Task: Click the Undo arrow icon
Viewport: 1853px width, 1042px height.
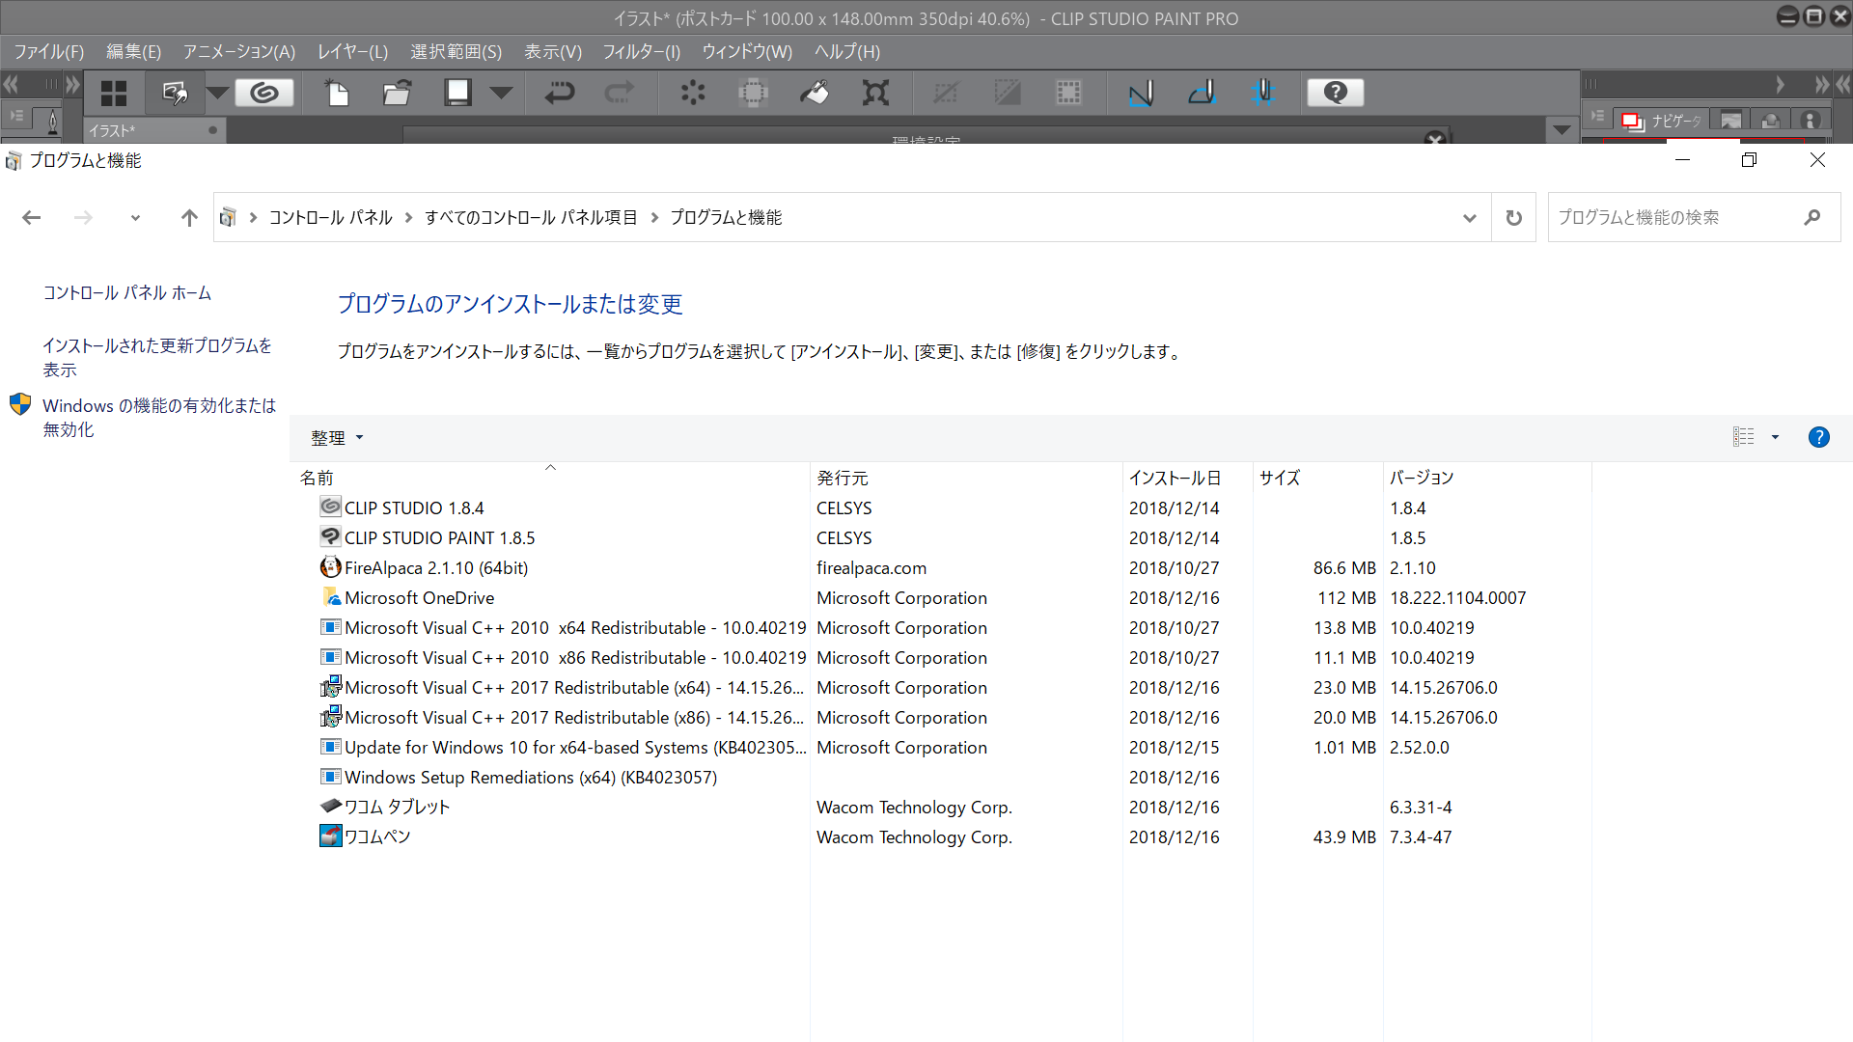Action: point(560,93)
